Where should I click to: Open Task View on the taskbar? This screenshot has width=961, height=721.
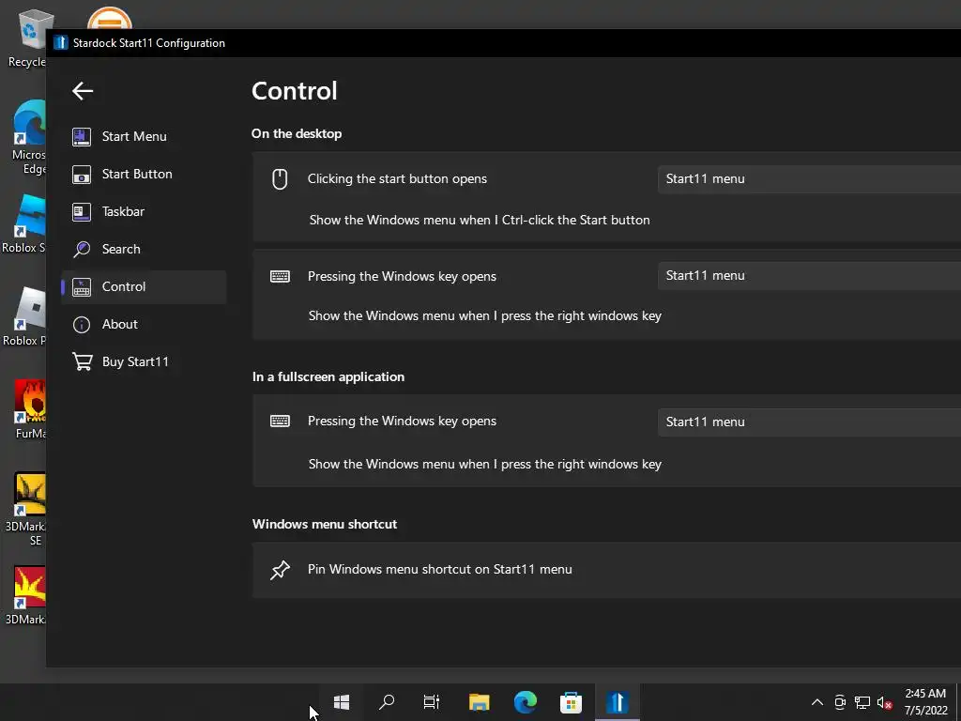(432, 702)
